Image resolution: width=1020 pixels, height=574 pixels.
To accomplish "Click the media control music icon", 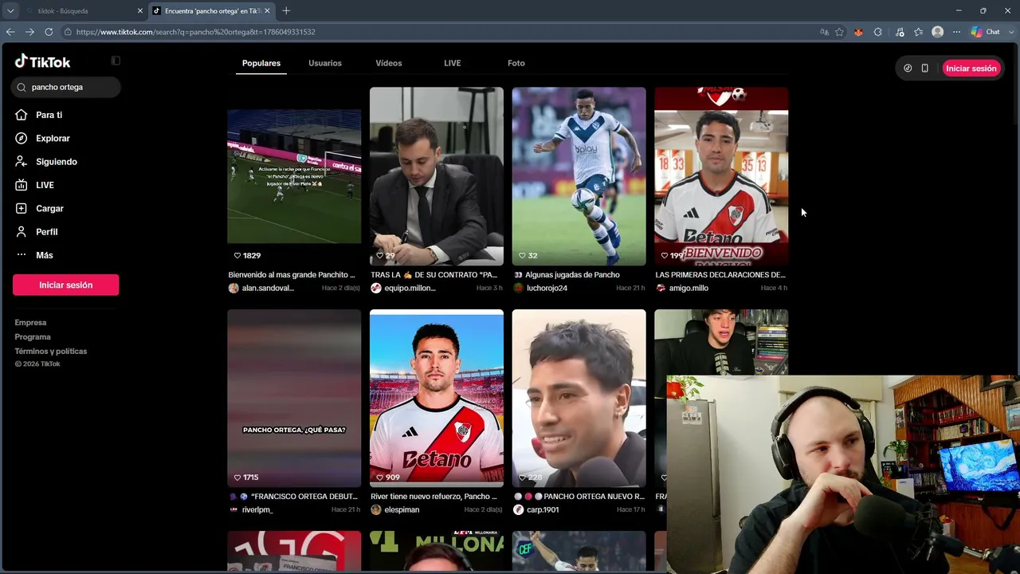I will point(900,32).
